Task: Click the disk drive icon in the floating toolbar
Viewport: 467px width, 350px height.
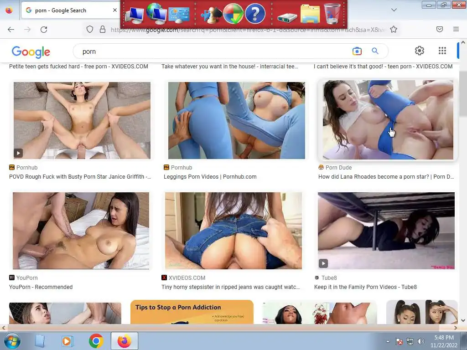Action: tap(287, 17)
